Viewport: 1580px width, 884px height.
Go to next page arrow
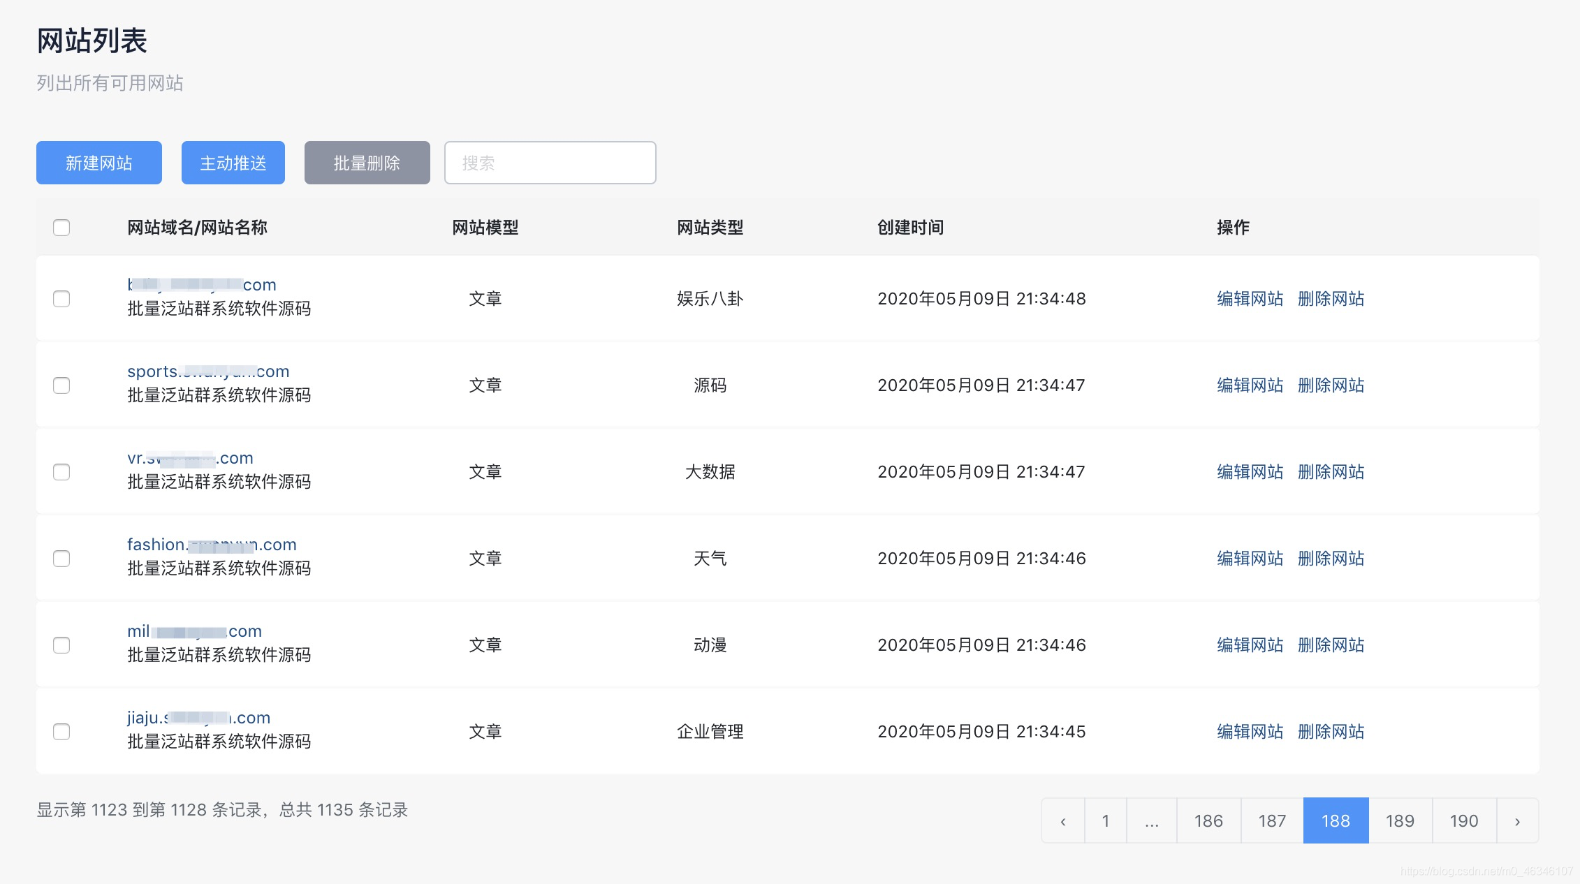(x=1517, y=820)
